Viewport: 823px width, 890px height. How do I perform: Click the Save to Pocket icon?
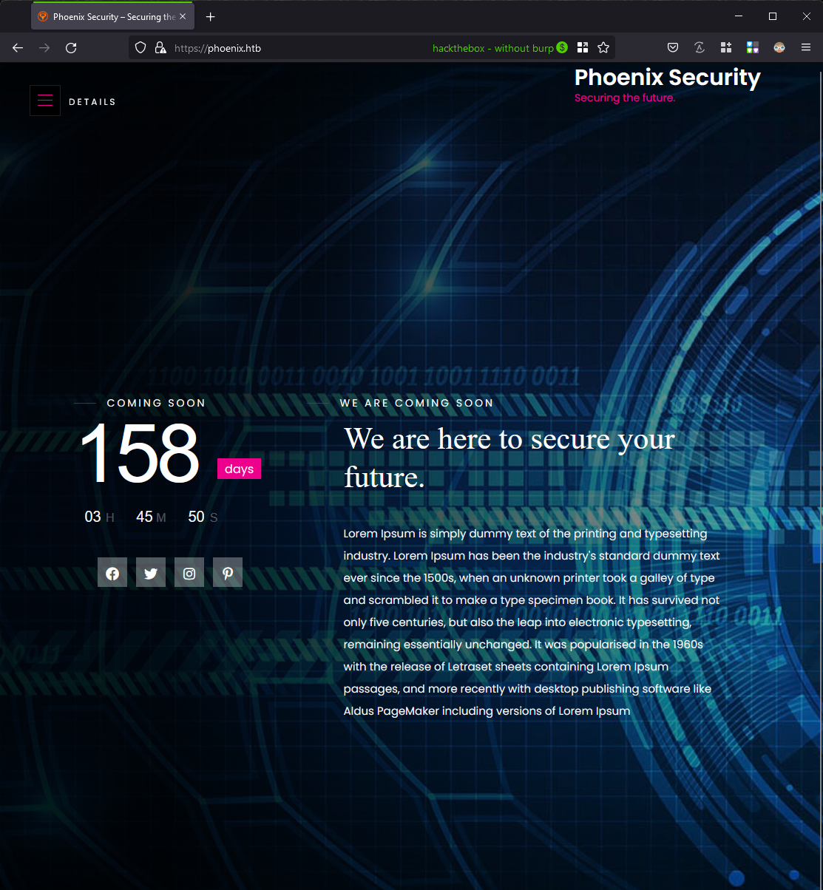[673, 48]
